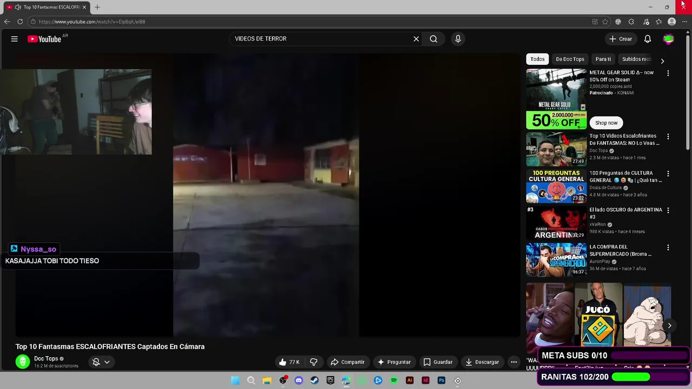This screenshot has width=692, height=389.
Task: Open El lado OSCURO de ARGENTINA thumbnail
Action: [x=556, y=223]
